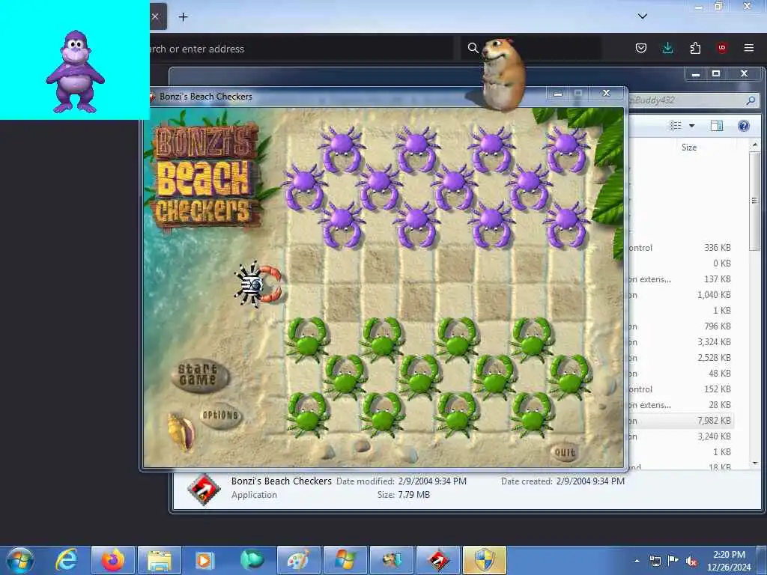Select the leftmost purple crab in the top row
This screenshot has height=575, width=767.
342,149
